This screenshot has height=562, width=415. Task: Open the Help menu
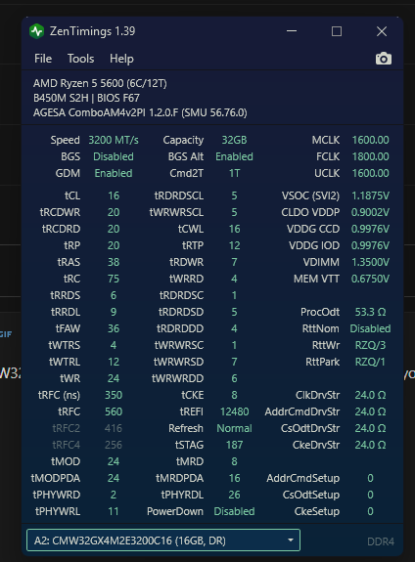coord(121,59)
